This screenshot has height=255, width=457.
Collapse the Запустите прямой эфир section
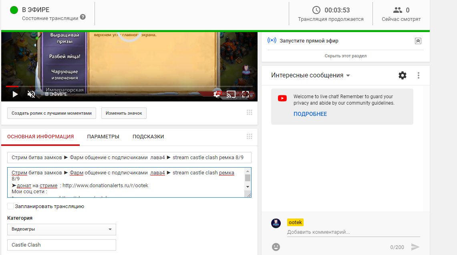[x=418, y=41]
